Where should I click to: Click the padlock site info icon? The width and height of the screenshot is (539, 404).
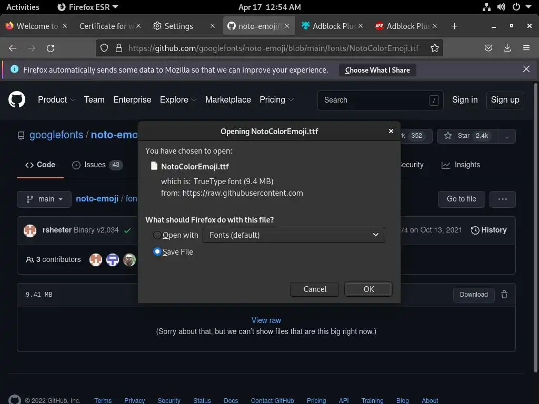pyautogui.click(x=119, y=48)
